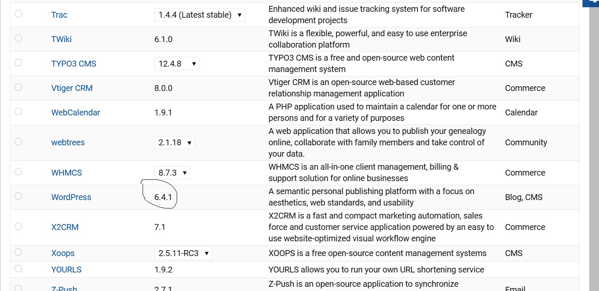Select the Trac radio button
This screenshot has height=291, width=599.
click(x=18, y=13)
